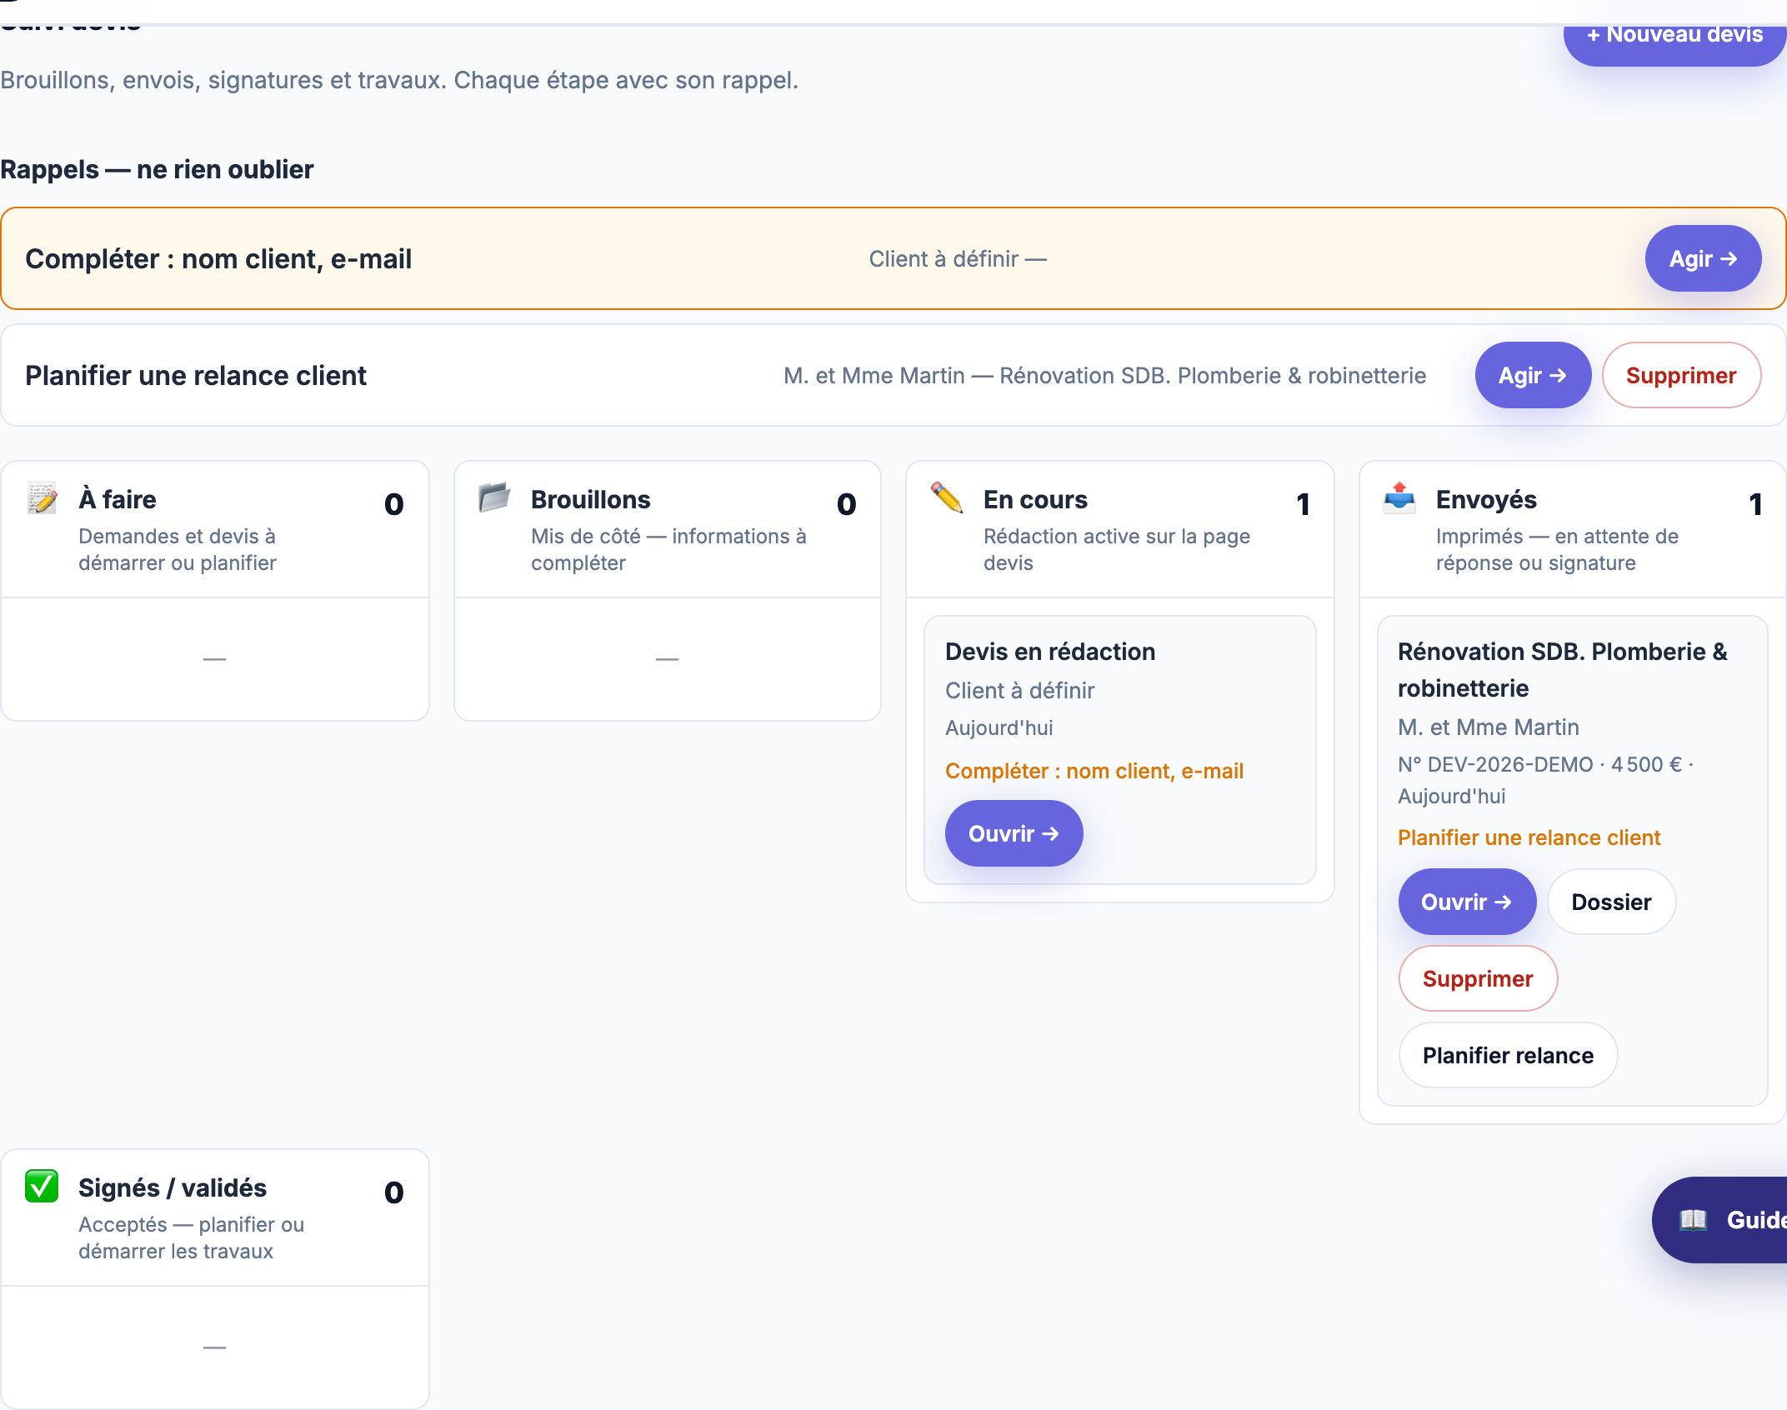Click the Rénovation SDB. Plomberie & robinetterie card title
Viewport: 1787px width, 1410px height.
1563,670
